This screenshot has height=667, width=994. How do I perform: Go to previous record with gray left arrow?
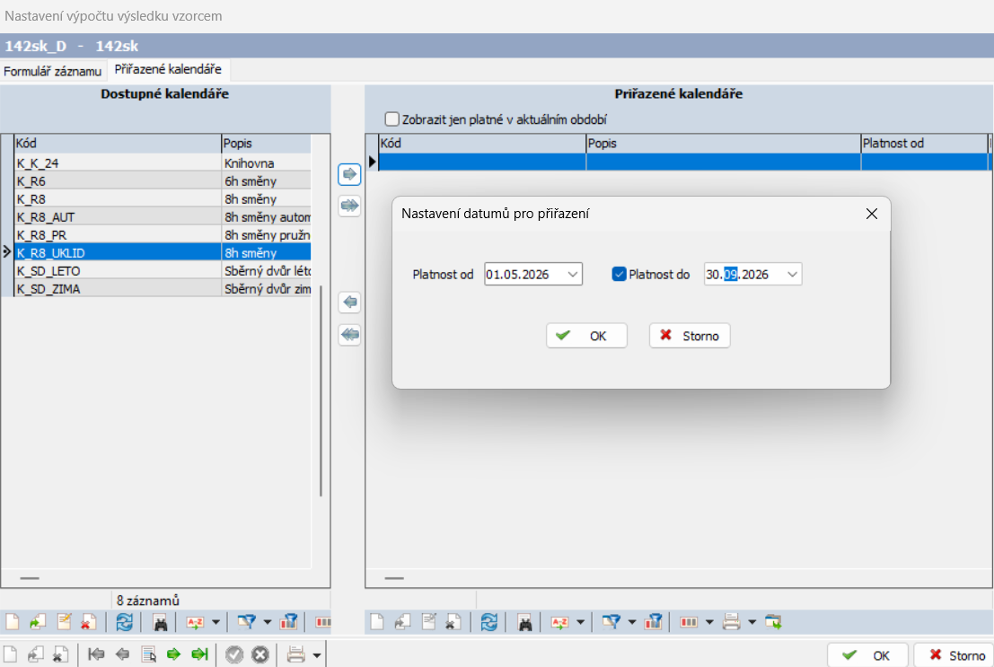click(x=122, y=654)
